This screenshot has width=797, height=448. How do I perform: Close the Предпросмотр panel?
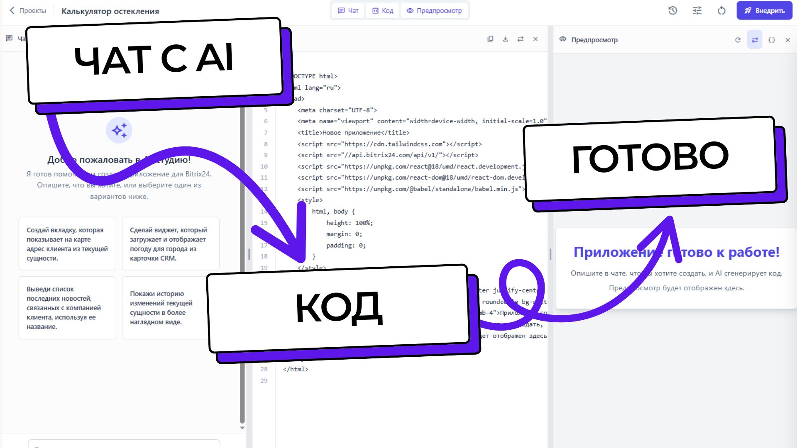pos(787,40)
